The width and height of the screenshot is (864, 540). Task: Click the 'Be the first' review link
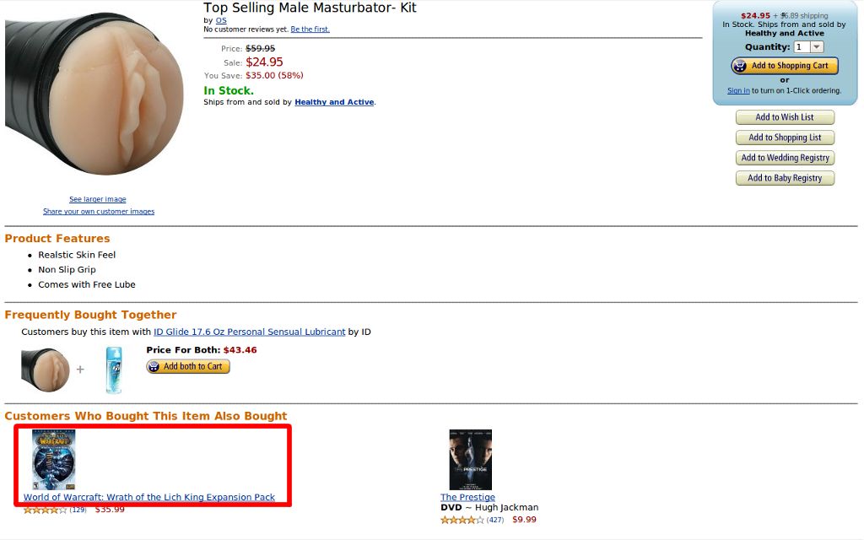310,29
